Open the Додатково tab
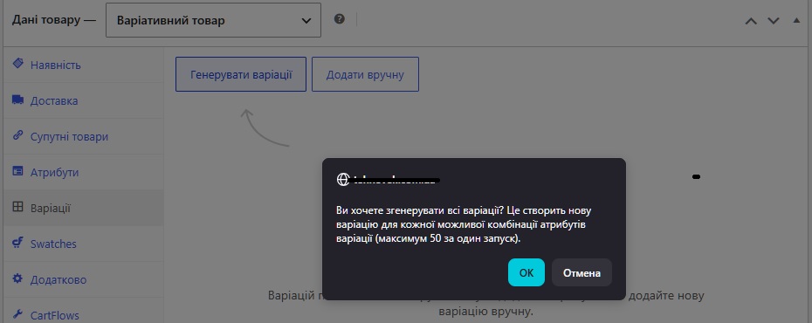Image resolution: width=812 pixels, height=323 pixels. point(83,279)
